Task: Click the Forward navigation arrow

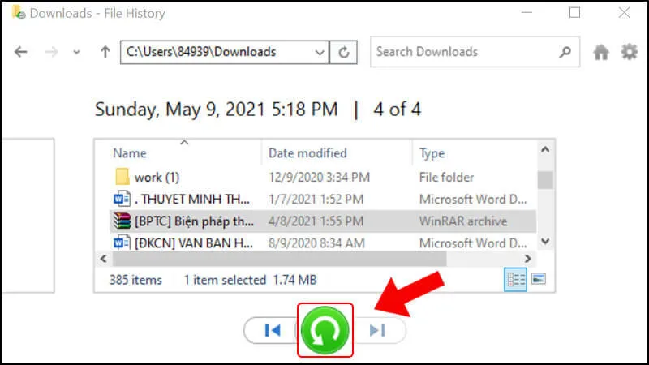Action: (52, 52)
